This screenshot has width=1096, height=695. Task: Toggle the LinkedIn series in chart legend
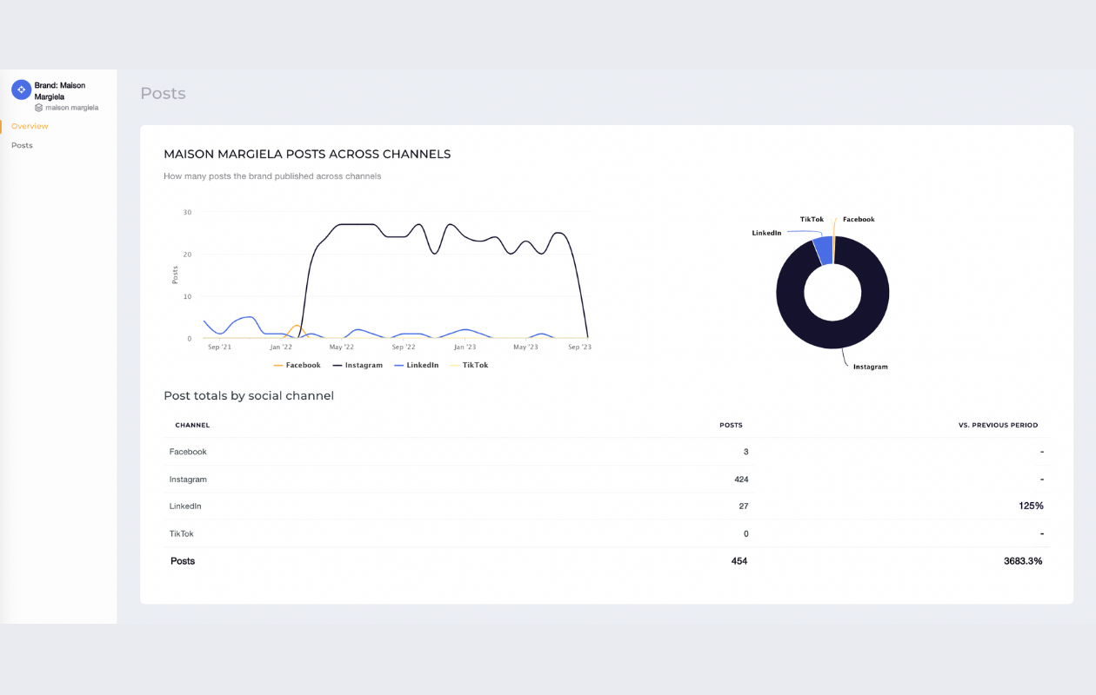tap(416, 365)
